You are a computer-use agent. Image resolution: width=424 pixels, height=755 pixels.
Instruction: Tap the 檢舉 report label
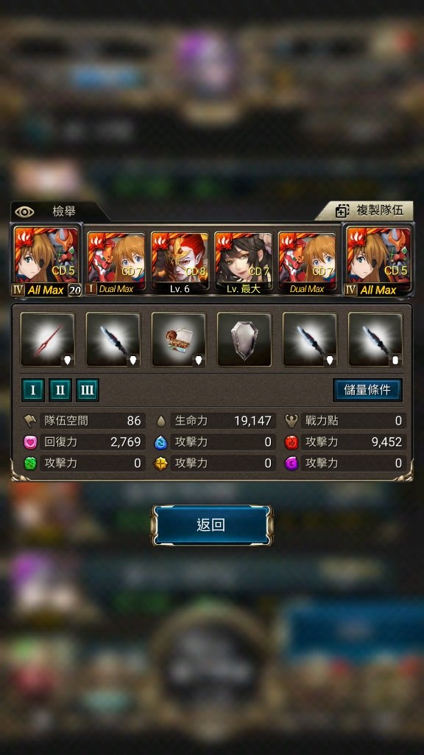click(64, 211)
